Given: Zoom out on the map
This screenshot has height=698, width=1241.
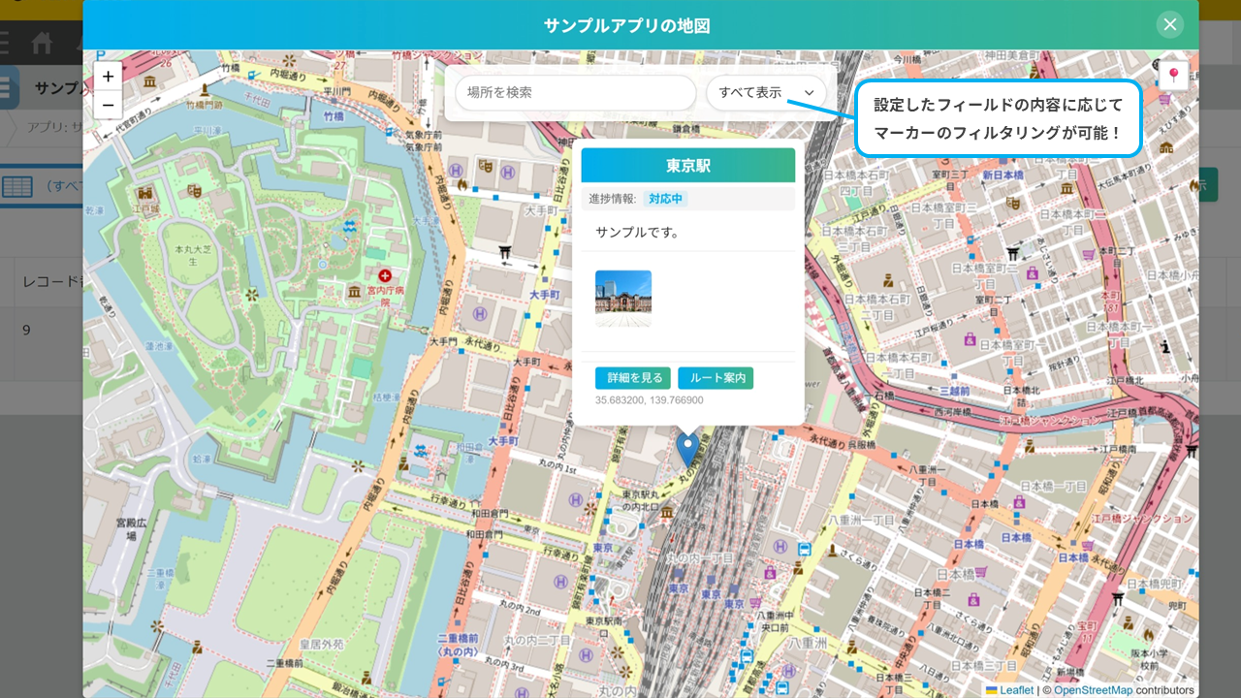Looking at the screenshot, I should [x=108, y=104].
